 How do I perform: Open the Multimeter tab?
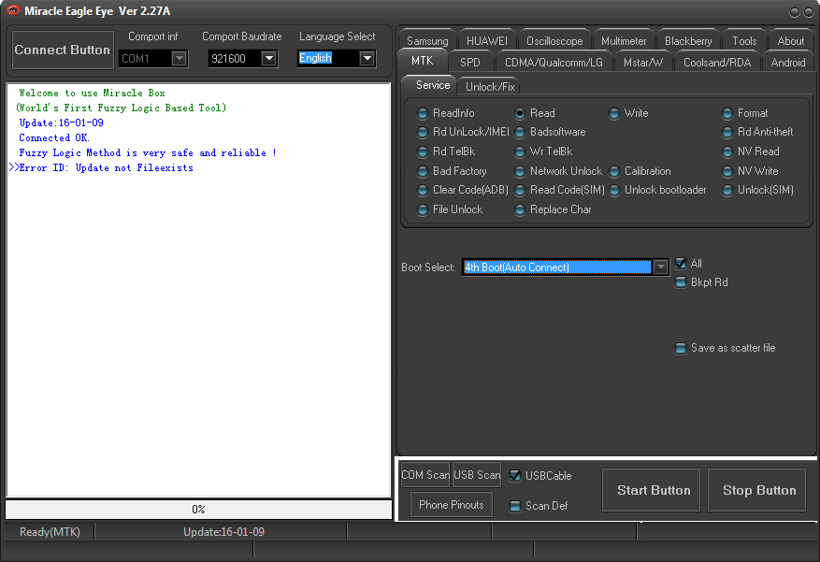tap(624, 41)
